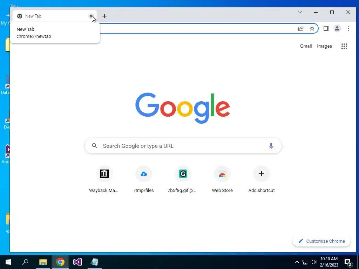
Task: Open the clock showing 10:10 AM
Action: (x=329, y=262)
